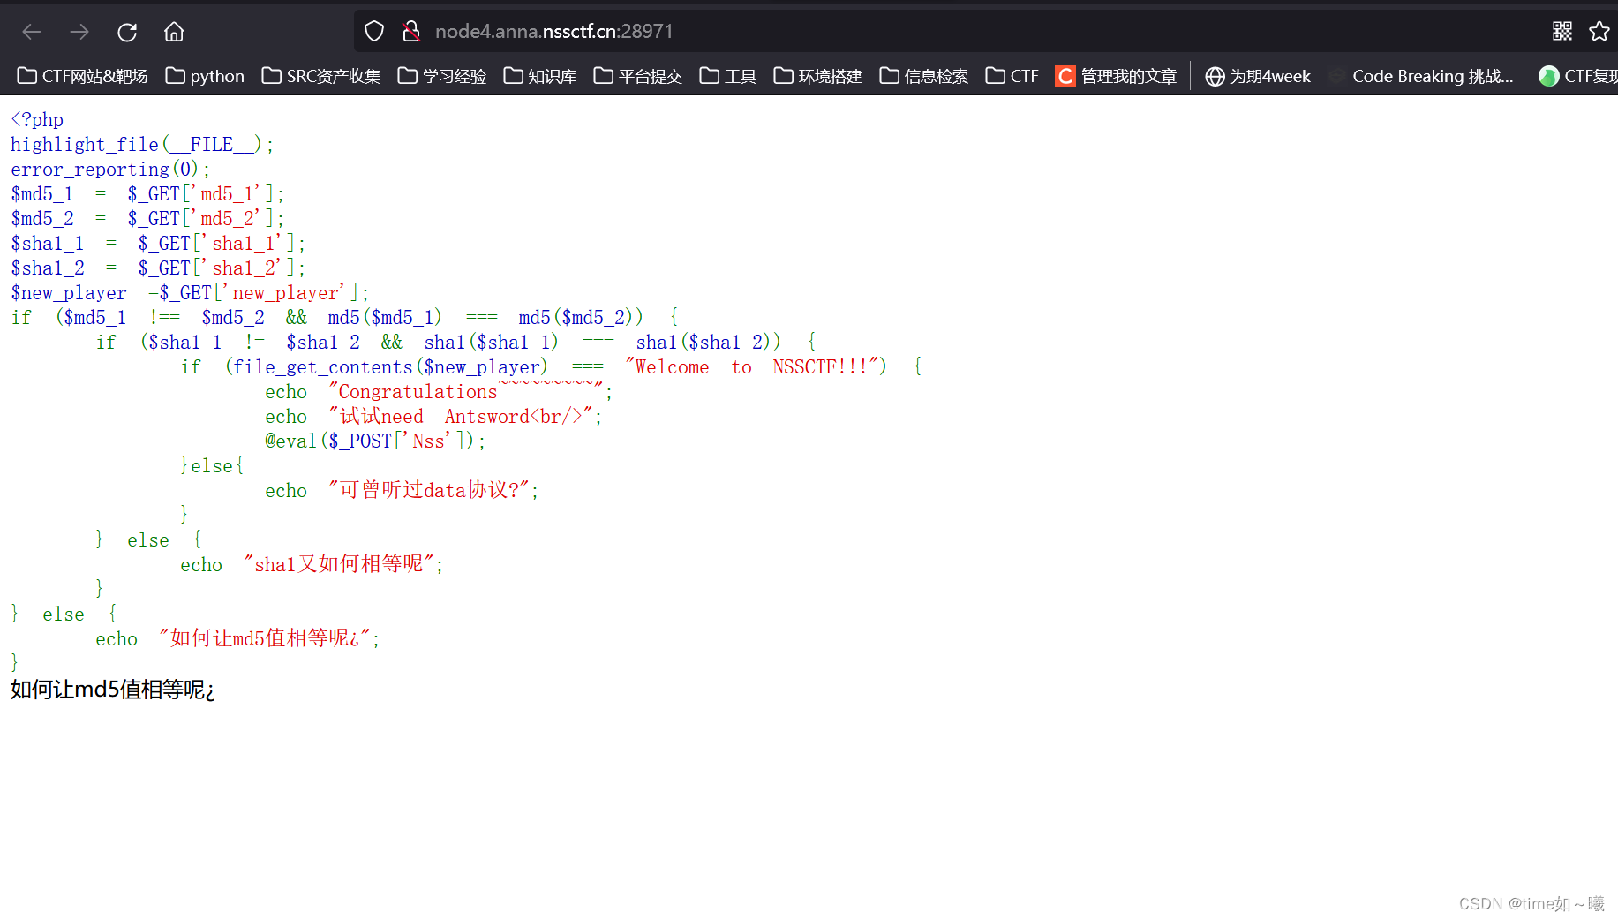Open the 环境搭建 bookmark folder

click(818, 76)
